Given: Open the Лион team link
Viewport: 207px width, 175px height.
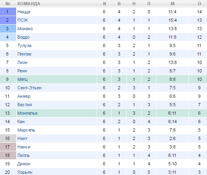Looking at the screenshot, I should [22, 62].
